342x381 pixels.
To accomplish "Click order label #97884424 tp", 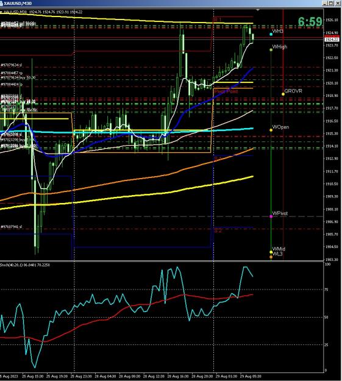I will click(x=12, y=85).
